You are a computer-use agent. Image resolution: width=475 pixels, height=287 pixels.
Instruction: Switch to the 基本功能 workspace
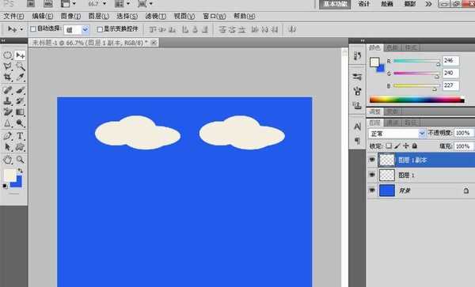click(335, 4)
